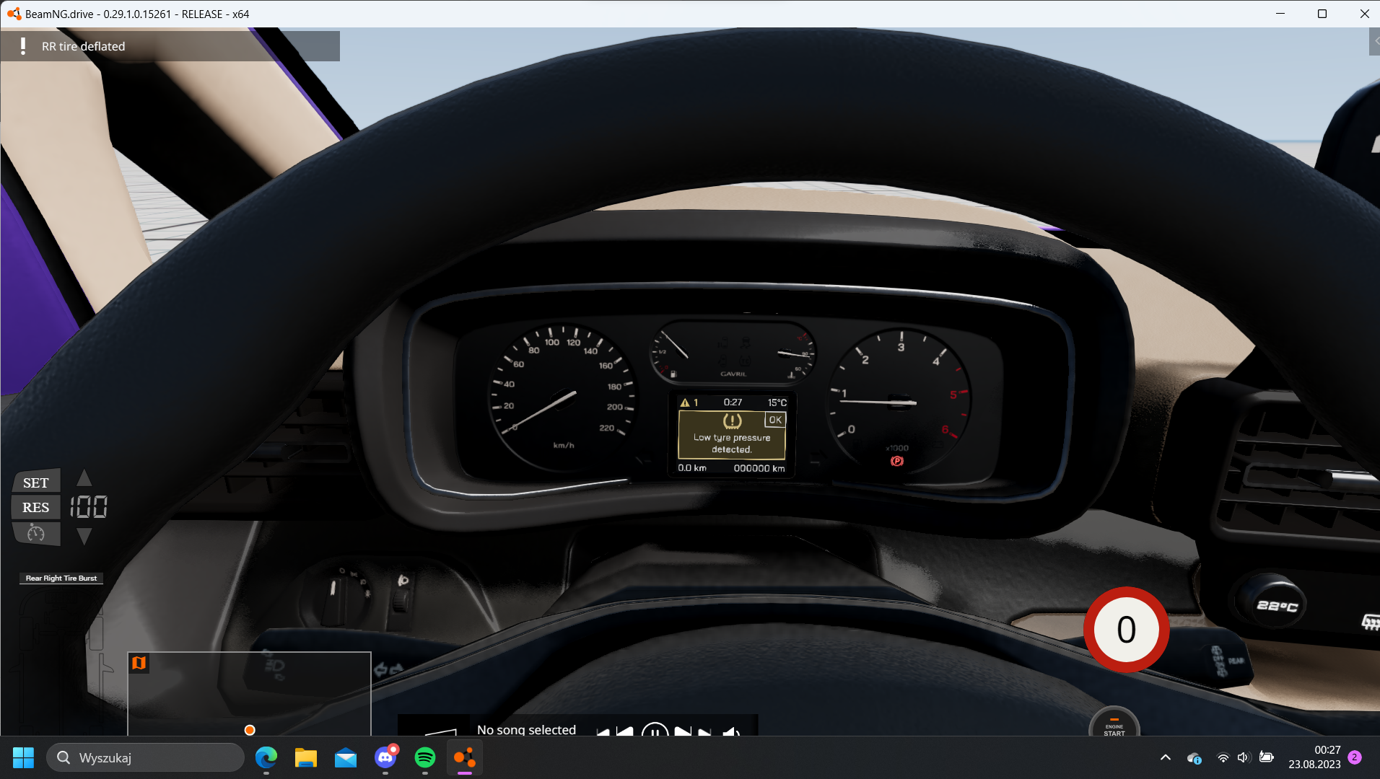This screenshot has width=1380, height=779.
Task: Open Discord from the taskbar
Action: point(385,757)
